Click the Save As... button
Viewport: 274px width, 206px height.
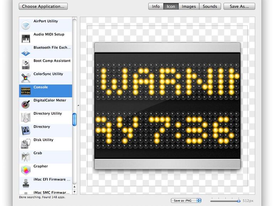pyautogui.click(x=239, y=6)
